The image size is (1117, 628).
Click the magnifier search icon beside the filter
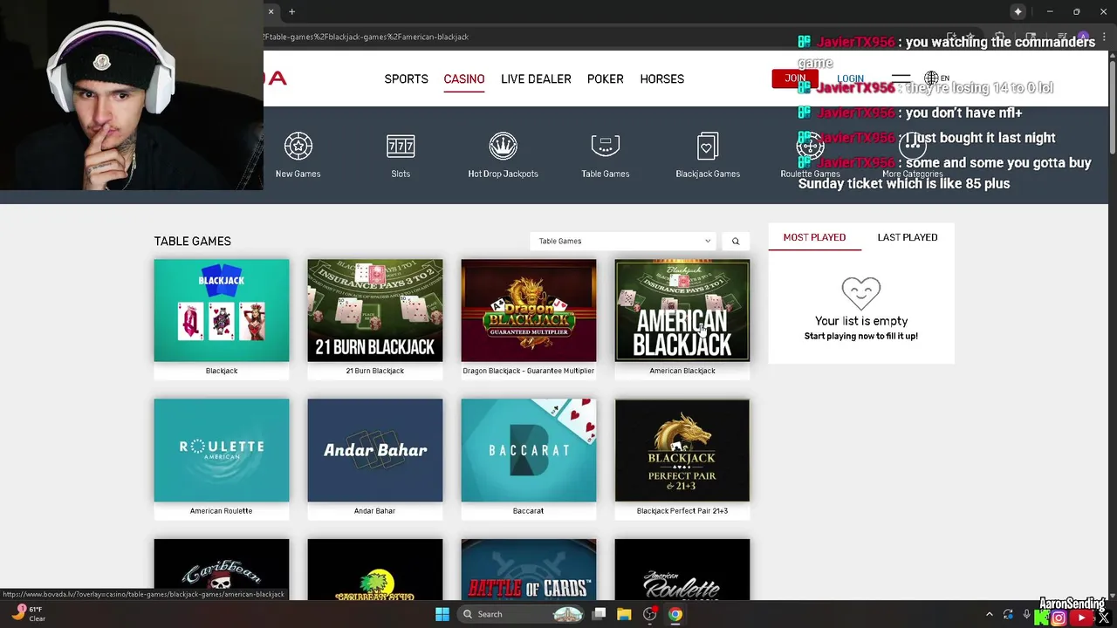click(x=736, y=242)
